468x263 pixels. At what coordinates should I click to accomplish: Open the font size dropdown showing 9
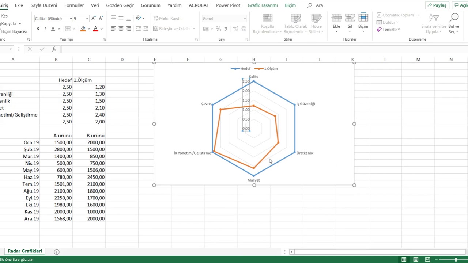pos(87,19)
